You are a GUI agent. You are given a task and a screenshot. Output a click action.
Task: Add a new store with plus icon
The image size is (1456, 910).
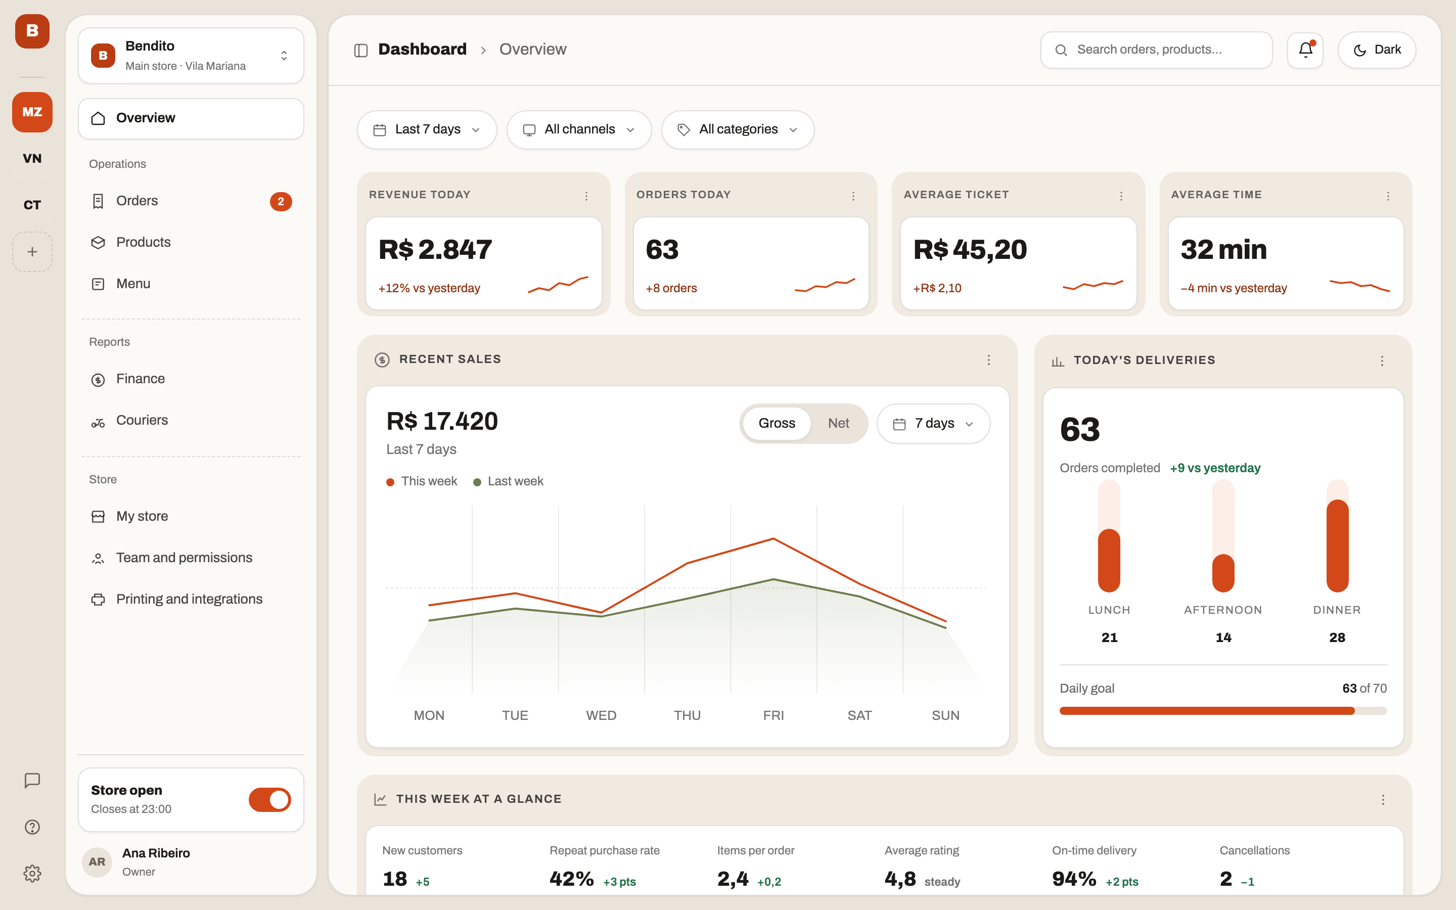point(32,252)
